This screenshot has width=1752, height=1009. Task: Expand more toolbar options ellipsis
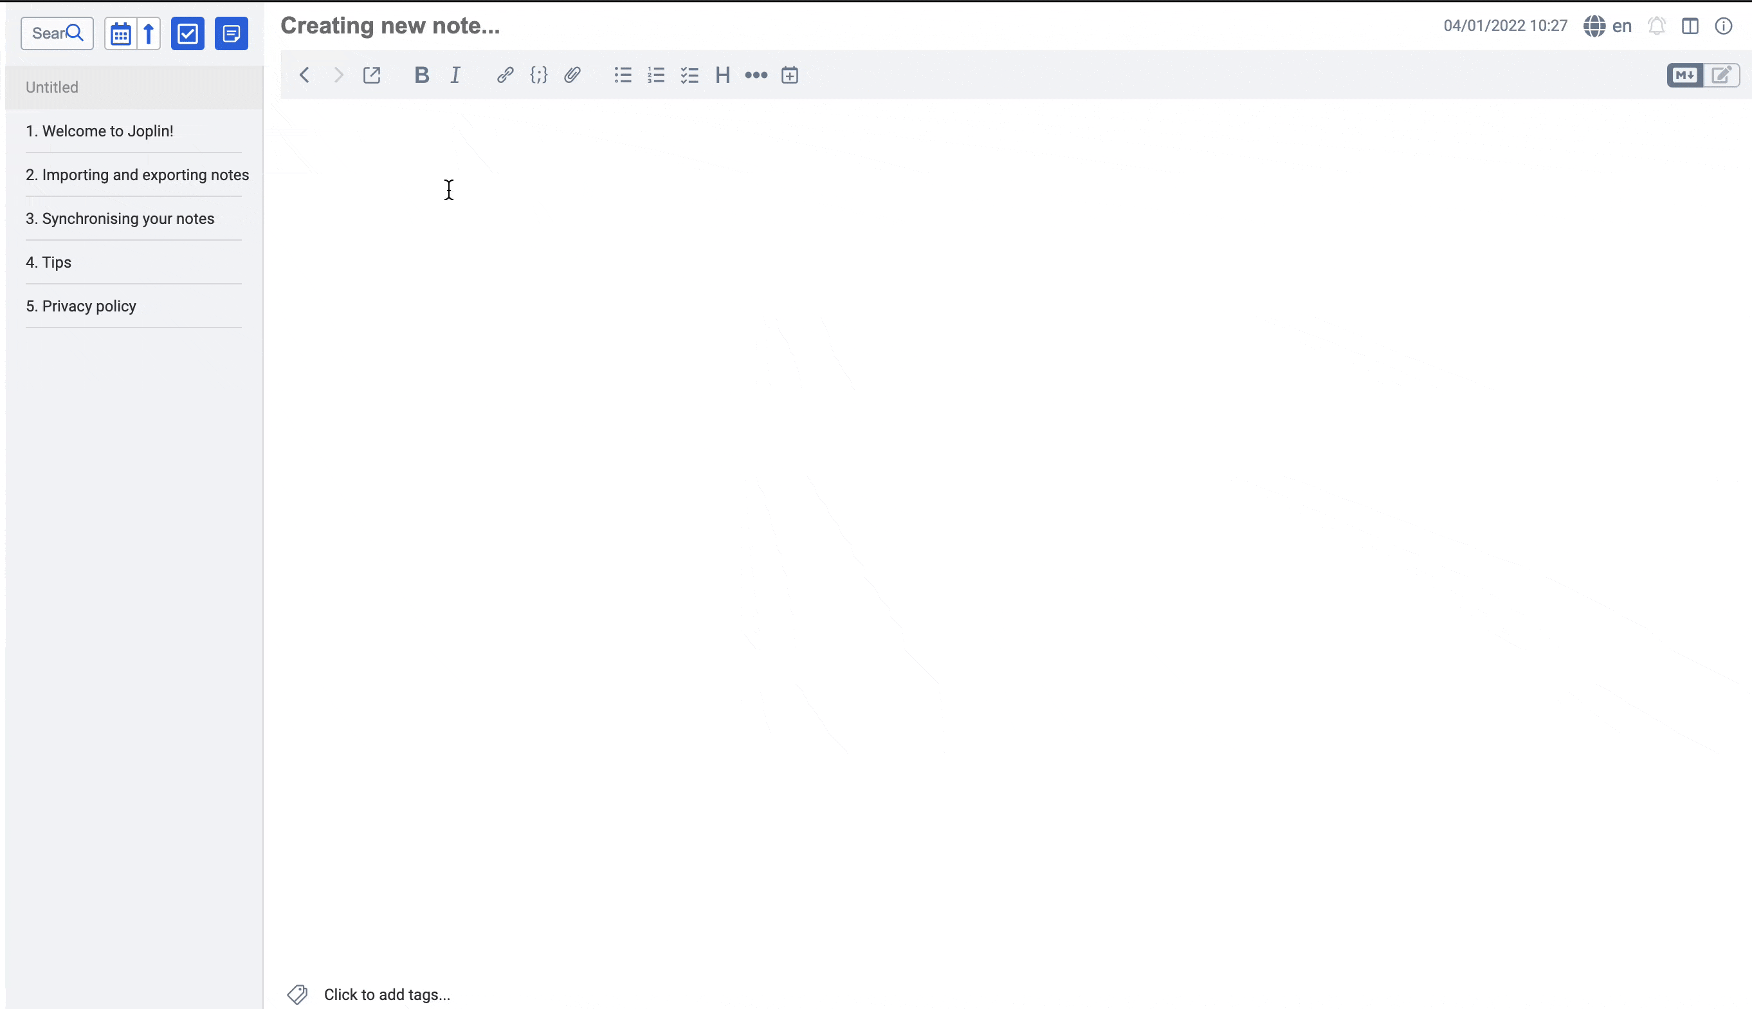(756, 75)
